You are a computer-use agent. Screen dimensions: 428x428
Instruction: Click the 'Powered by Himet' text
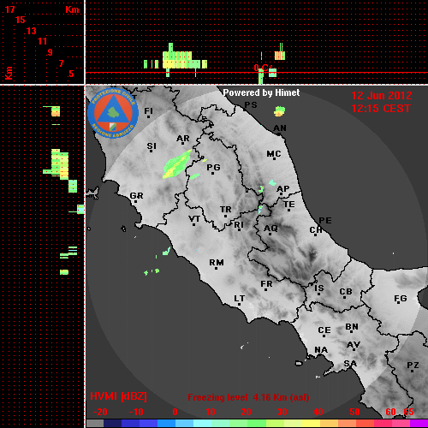pos(261,92)
